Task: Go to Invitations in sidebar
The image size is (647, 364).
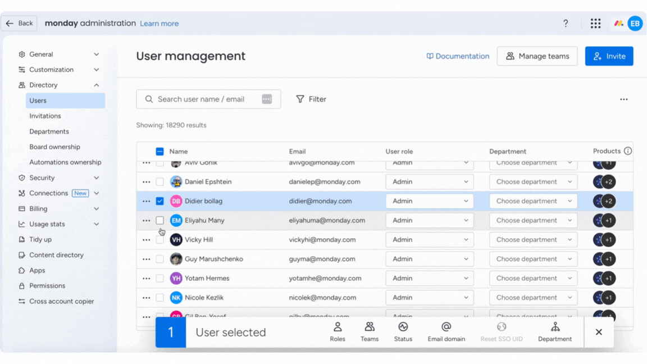Action: [45, 116]
